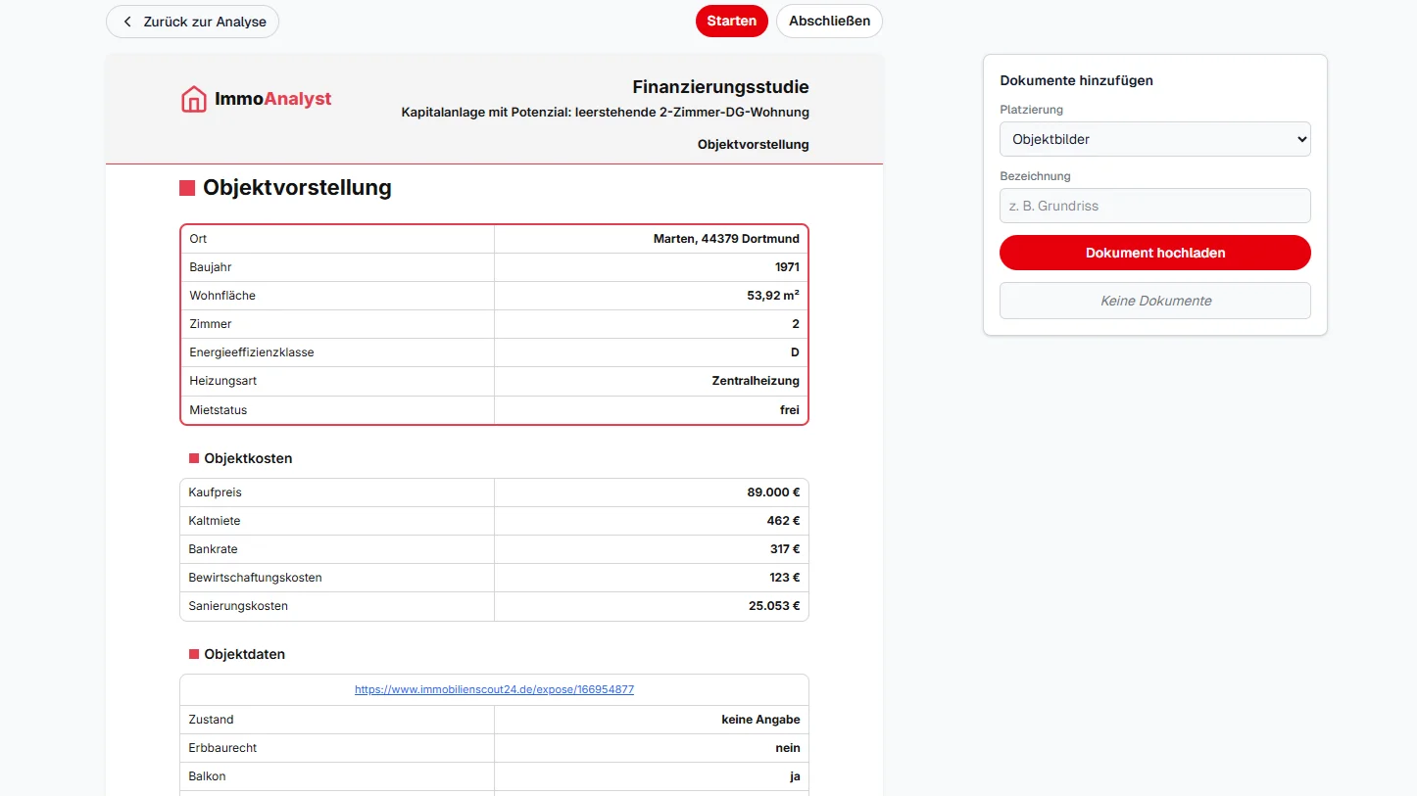Click the Energieeffizienzklasse row label

tap(252, 352)
